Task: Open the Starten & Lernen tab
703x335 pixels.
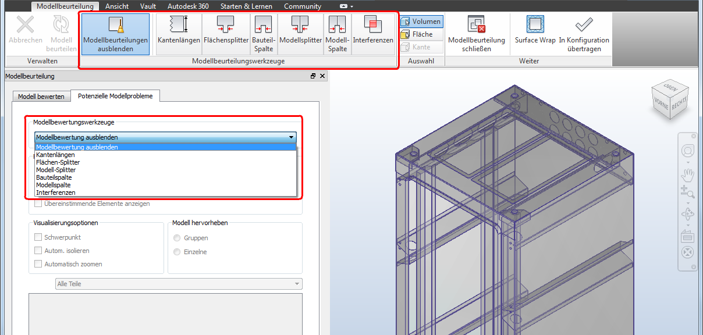Action: coord(247,6)
